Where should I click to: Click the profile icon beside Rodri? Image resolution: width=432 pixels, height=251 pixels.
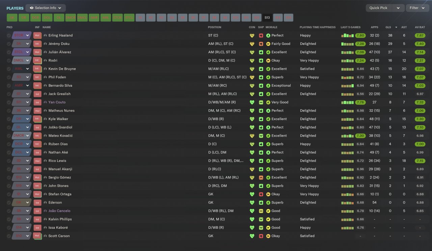point(45,60)
